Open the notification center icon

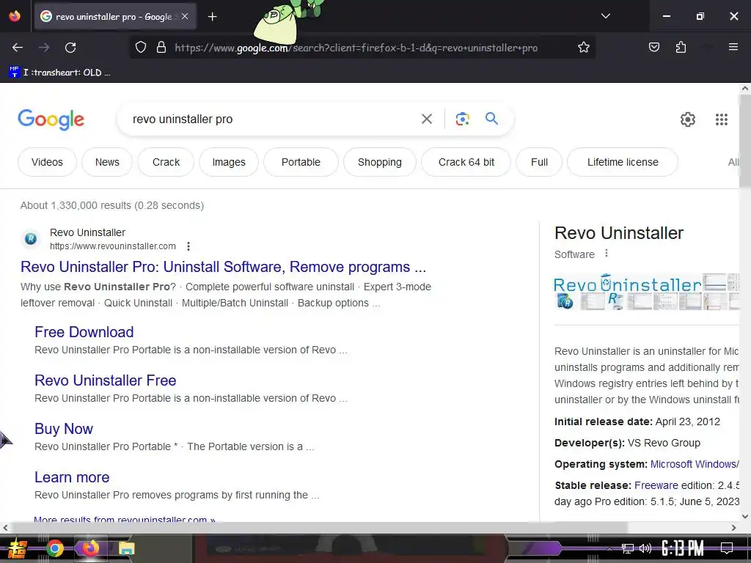click(727, 548)
